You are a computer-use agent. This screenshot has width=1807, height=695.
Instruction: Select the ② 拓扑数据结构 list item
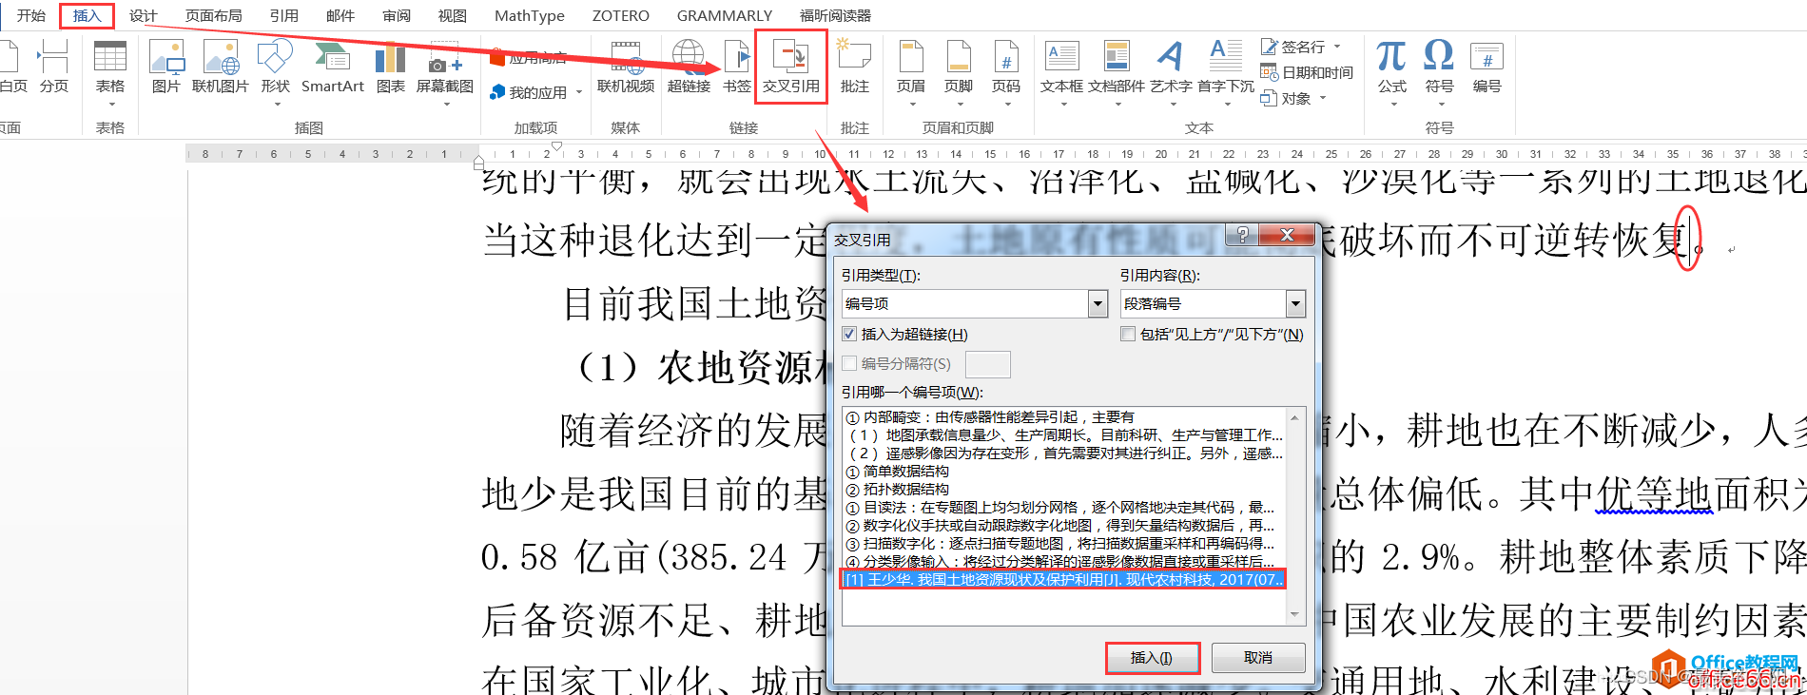pyautogui.click(x=1063, y=489)
